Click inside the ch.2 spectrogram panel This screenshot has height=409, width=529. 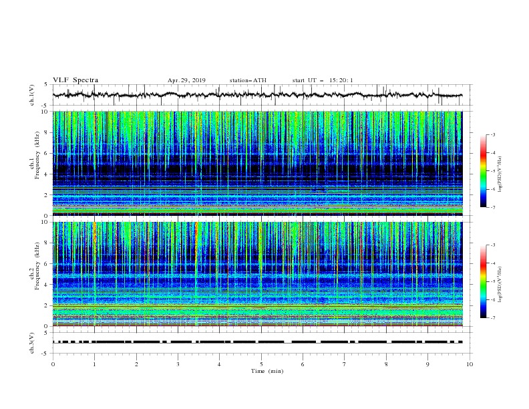coord(257,274)
